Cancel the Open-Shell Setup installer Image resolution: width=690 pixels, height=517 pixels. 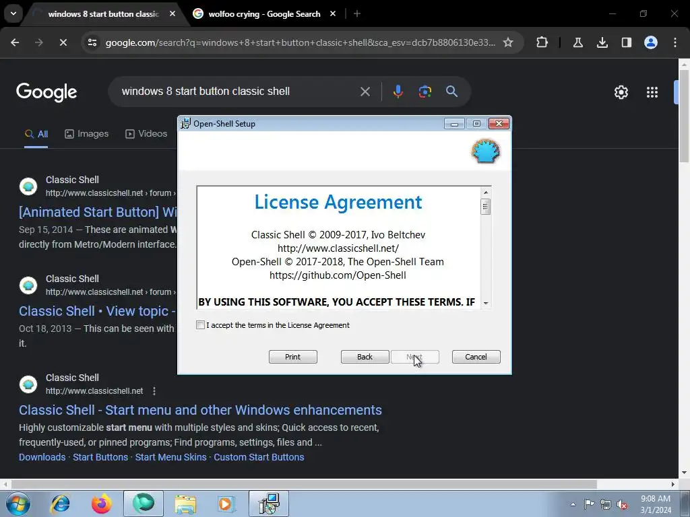pos(476,357)
